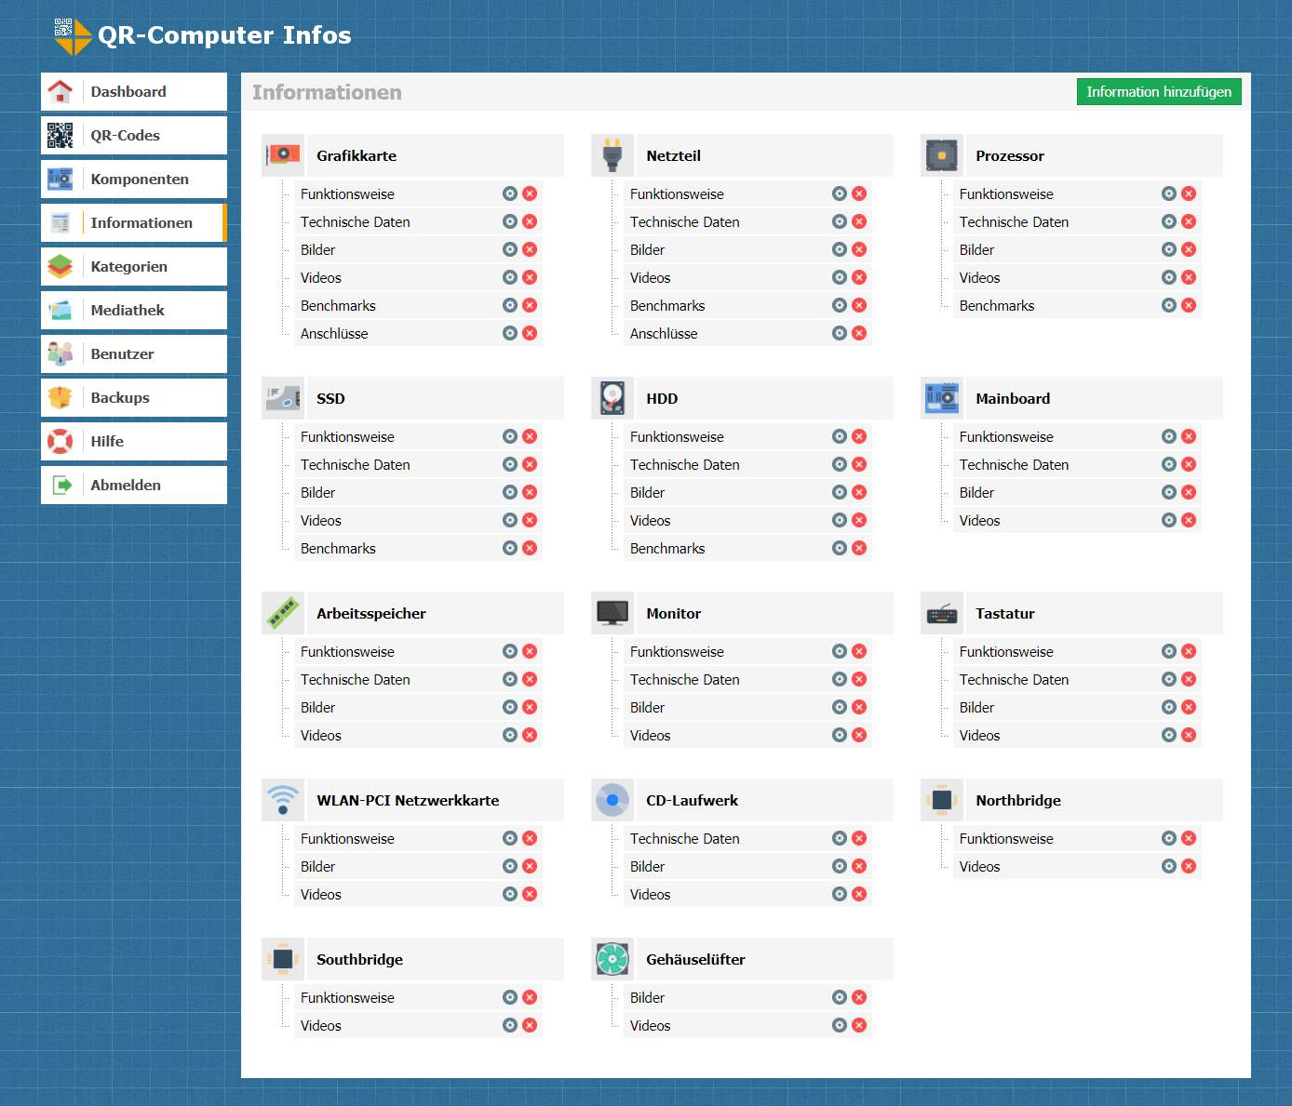Click Information hinzufügen button
Viewport: 1292px width, 1106px height.
point(1159,91)
